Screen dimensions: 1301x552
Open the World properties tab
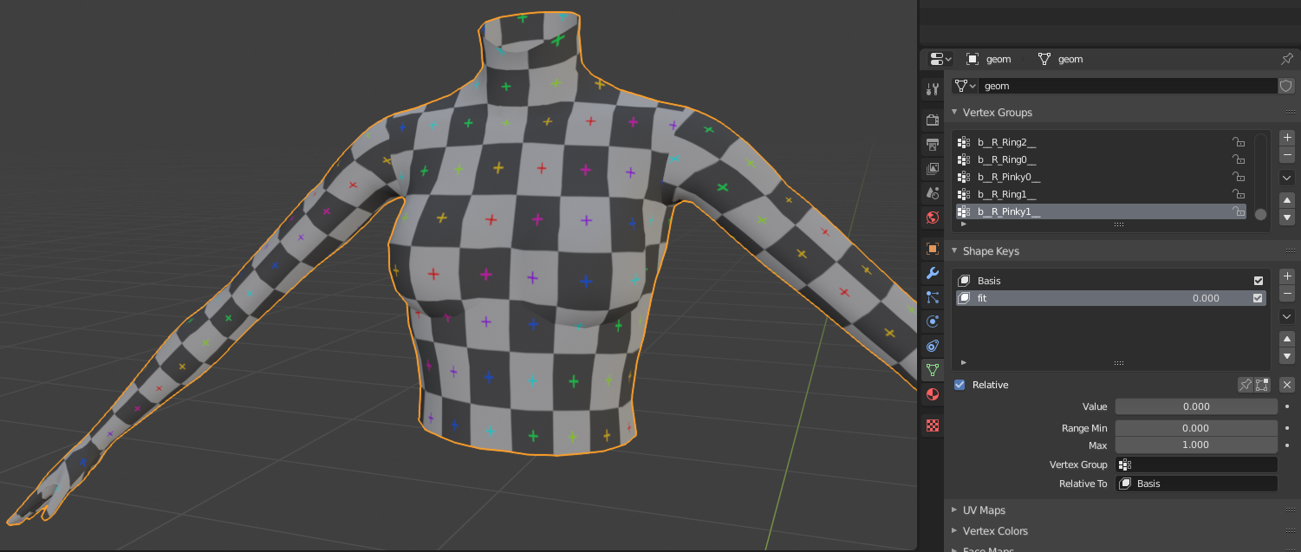[x=933, y=217]
